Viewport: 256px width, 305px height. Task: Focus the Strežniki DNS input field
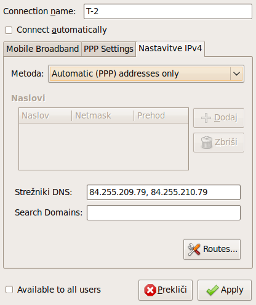[x=164, y=192]
